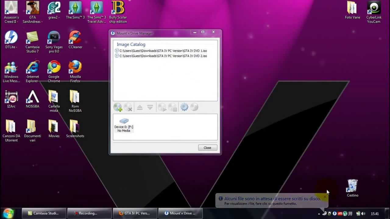
Task: Open Movies folder on desktop
Action: click(54, 129)
